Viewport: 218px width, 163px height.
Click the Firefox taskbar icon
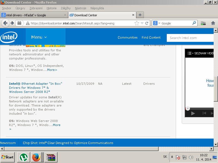tap(36, 157)
